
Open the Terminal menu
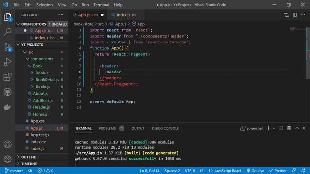(x=101, y=5)
